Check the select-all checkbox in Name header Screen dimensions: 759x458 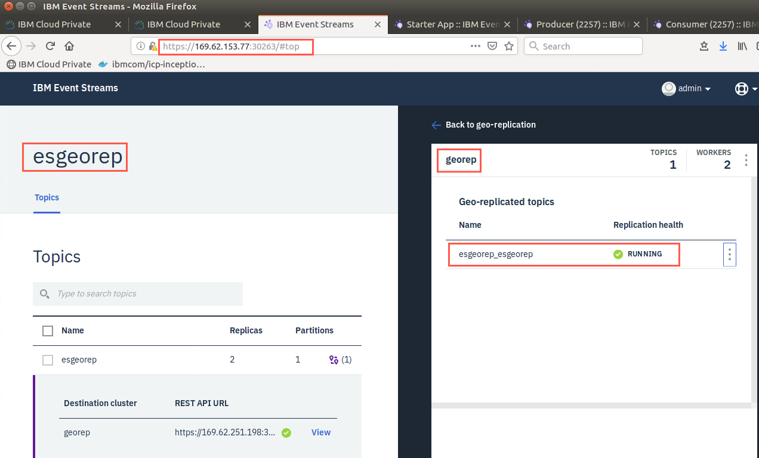[x=48, y=331]
